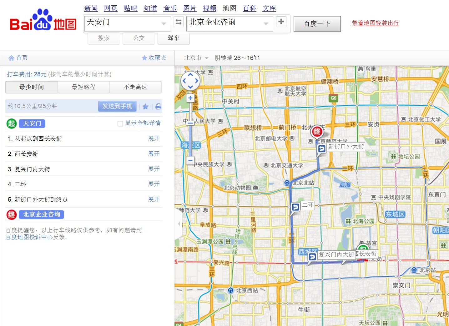This screenshot has height=326, width=449.
Task: Select the 最短路程 route tab
Action: coord(83,87)
